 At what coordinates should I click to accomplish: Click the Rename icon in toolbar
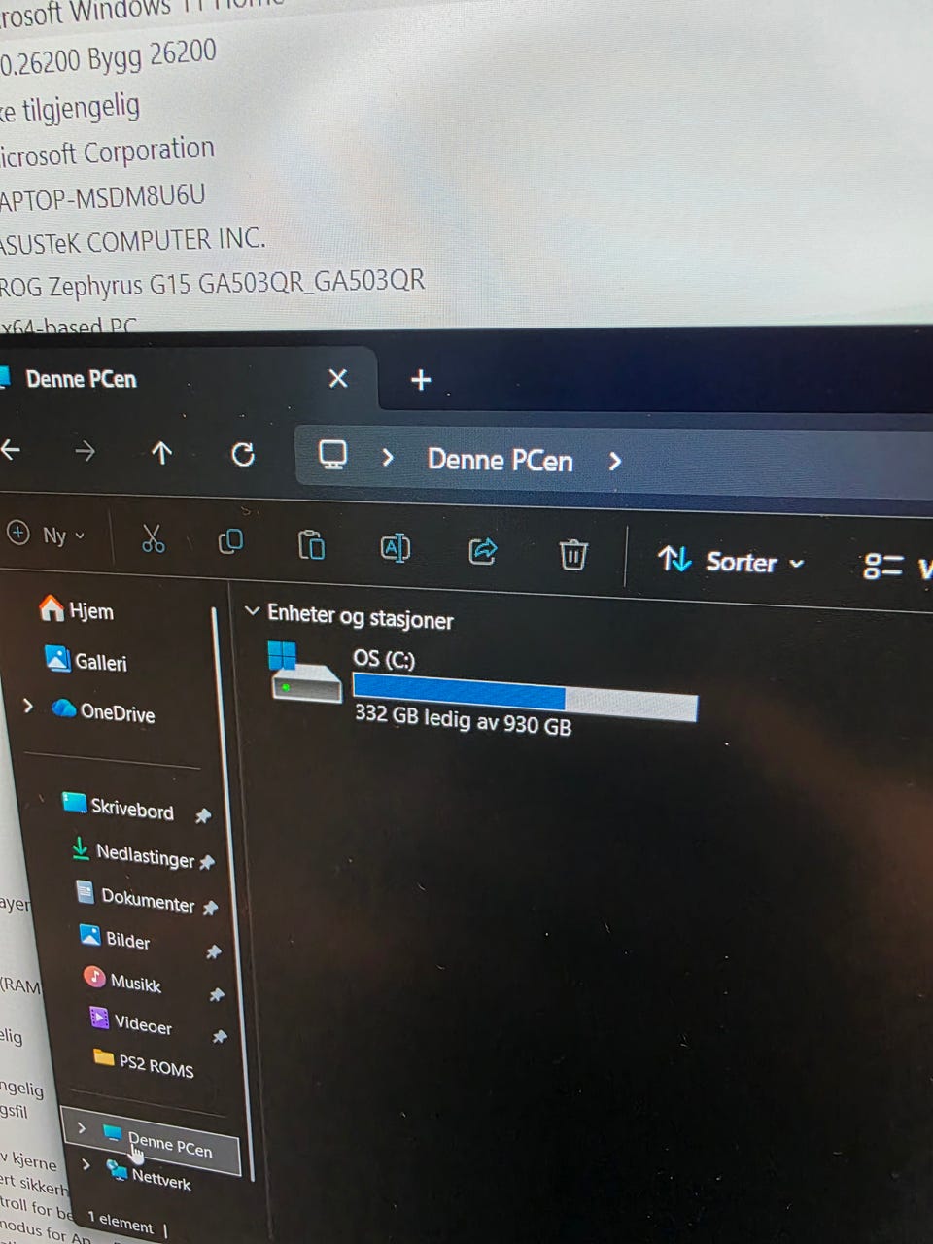[395, 548]
